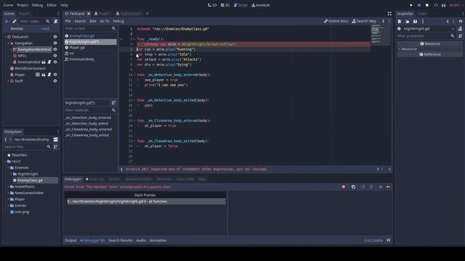
Task: Toggle visibility of Navigation node
Action: [55, 43]
